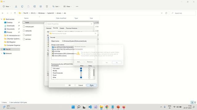
Task: Click Yes in Windows Security prompt
Action: coord(107,62)
